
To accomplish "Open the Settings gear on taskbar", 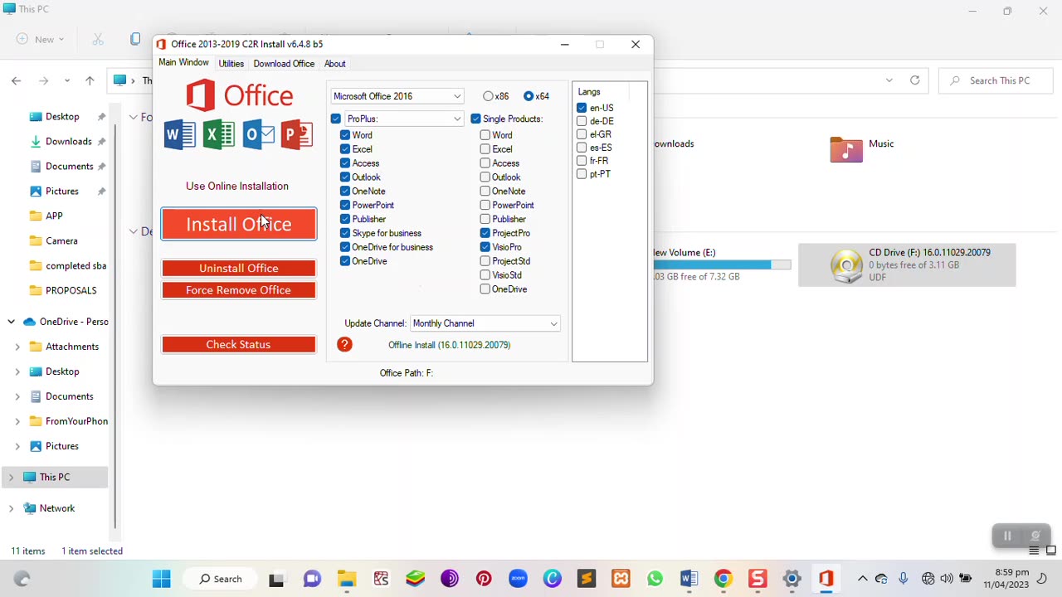I will click(x=792, y=579).
